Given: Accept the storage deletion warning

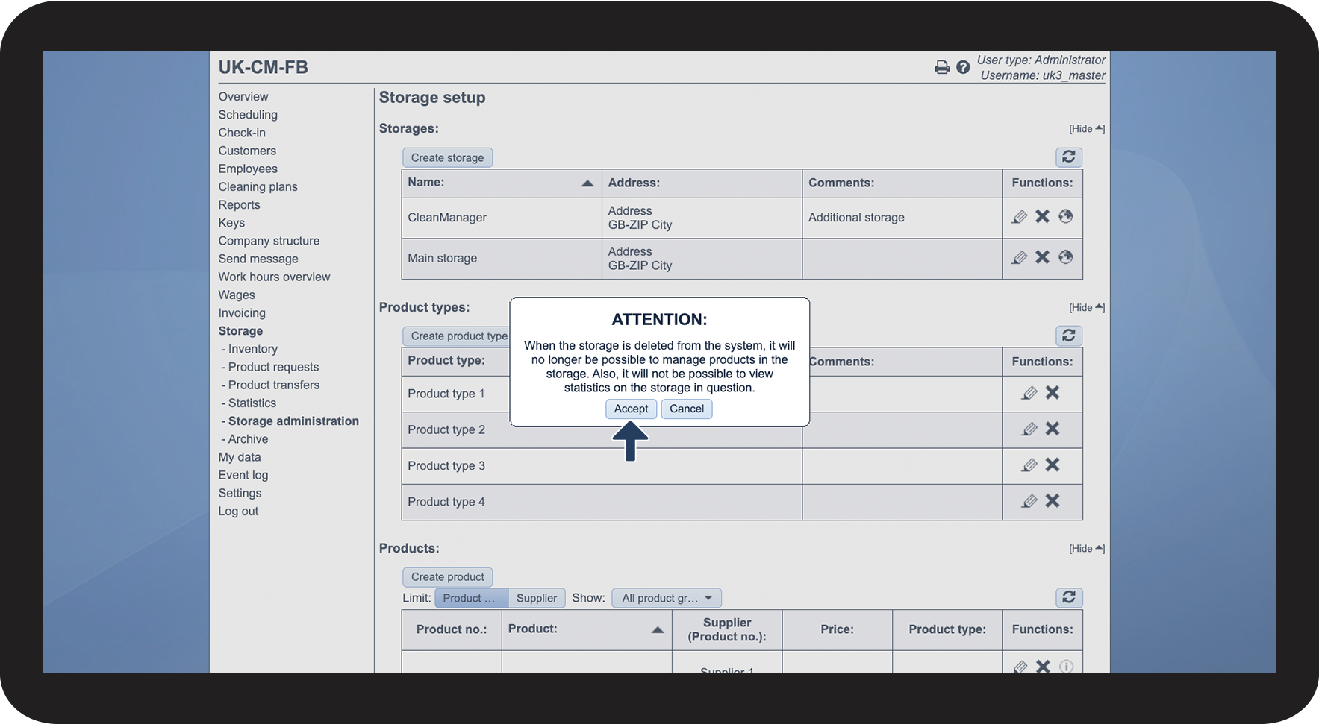Looking at the screenshot, I should (x=631, y=409).
